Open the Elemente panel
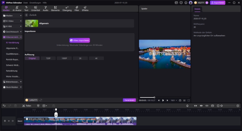Image resolution: width=242 pixels, height=131 pixels. 55,9
